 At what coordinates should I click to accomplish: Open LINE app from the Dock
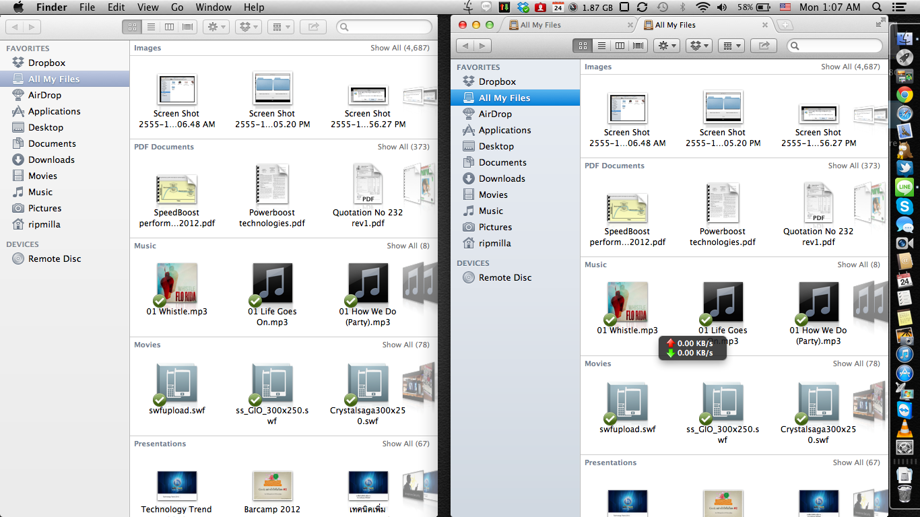pos(905,187)
